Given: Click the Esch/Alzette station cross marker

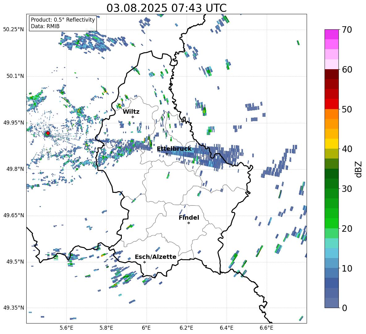Looking at the screenshot, I should [144, 262].
